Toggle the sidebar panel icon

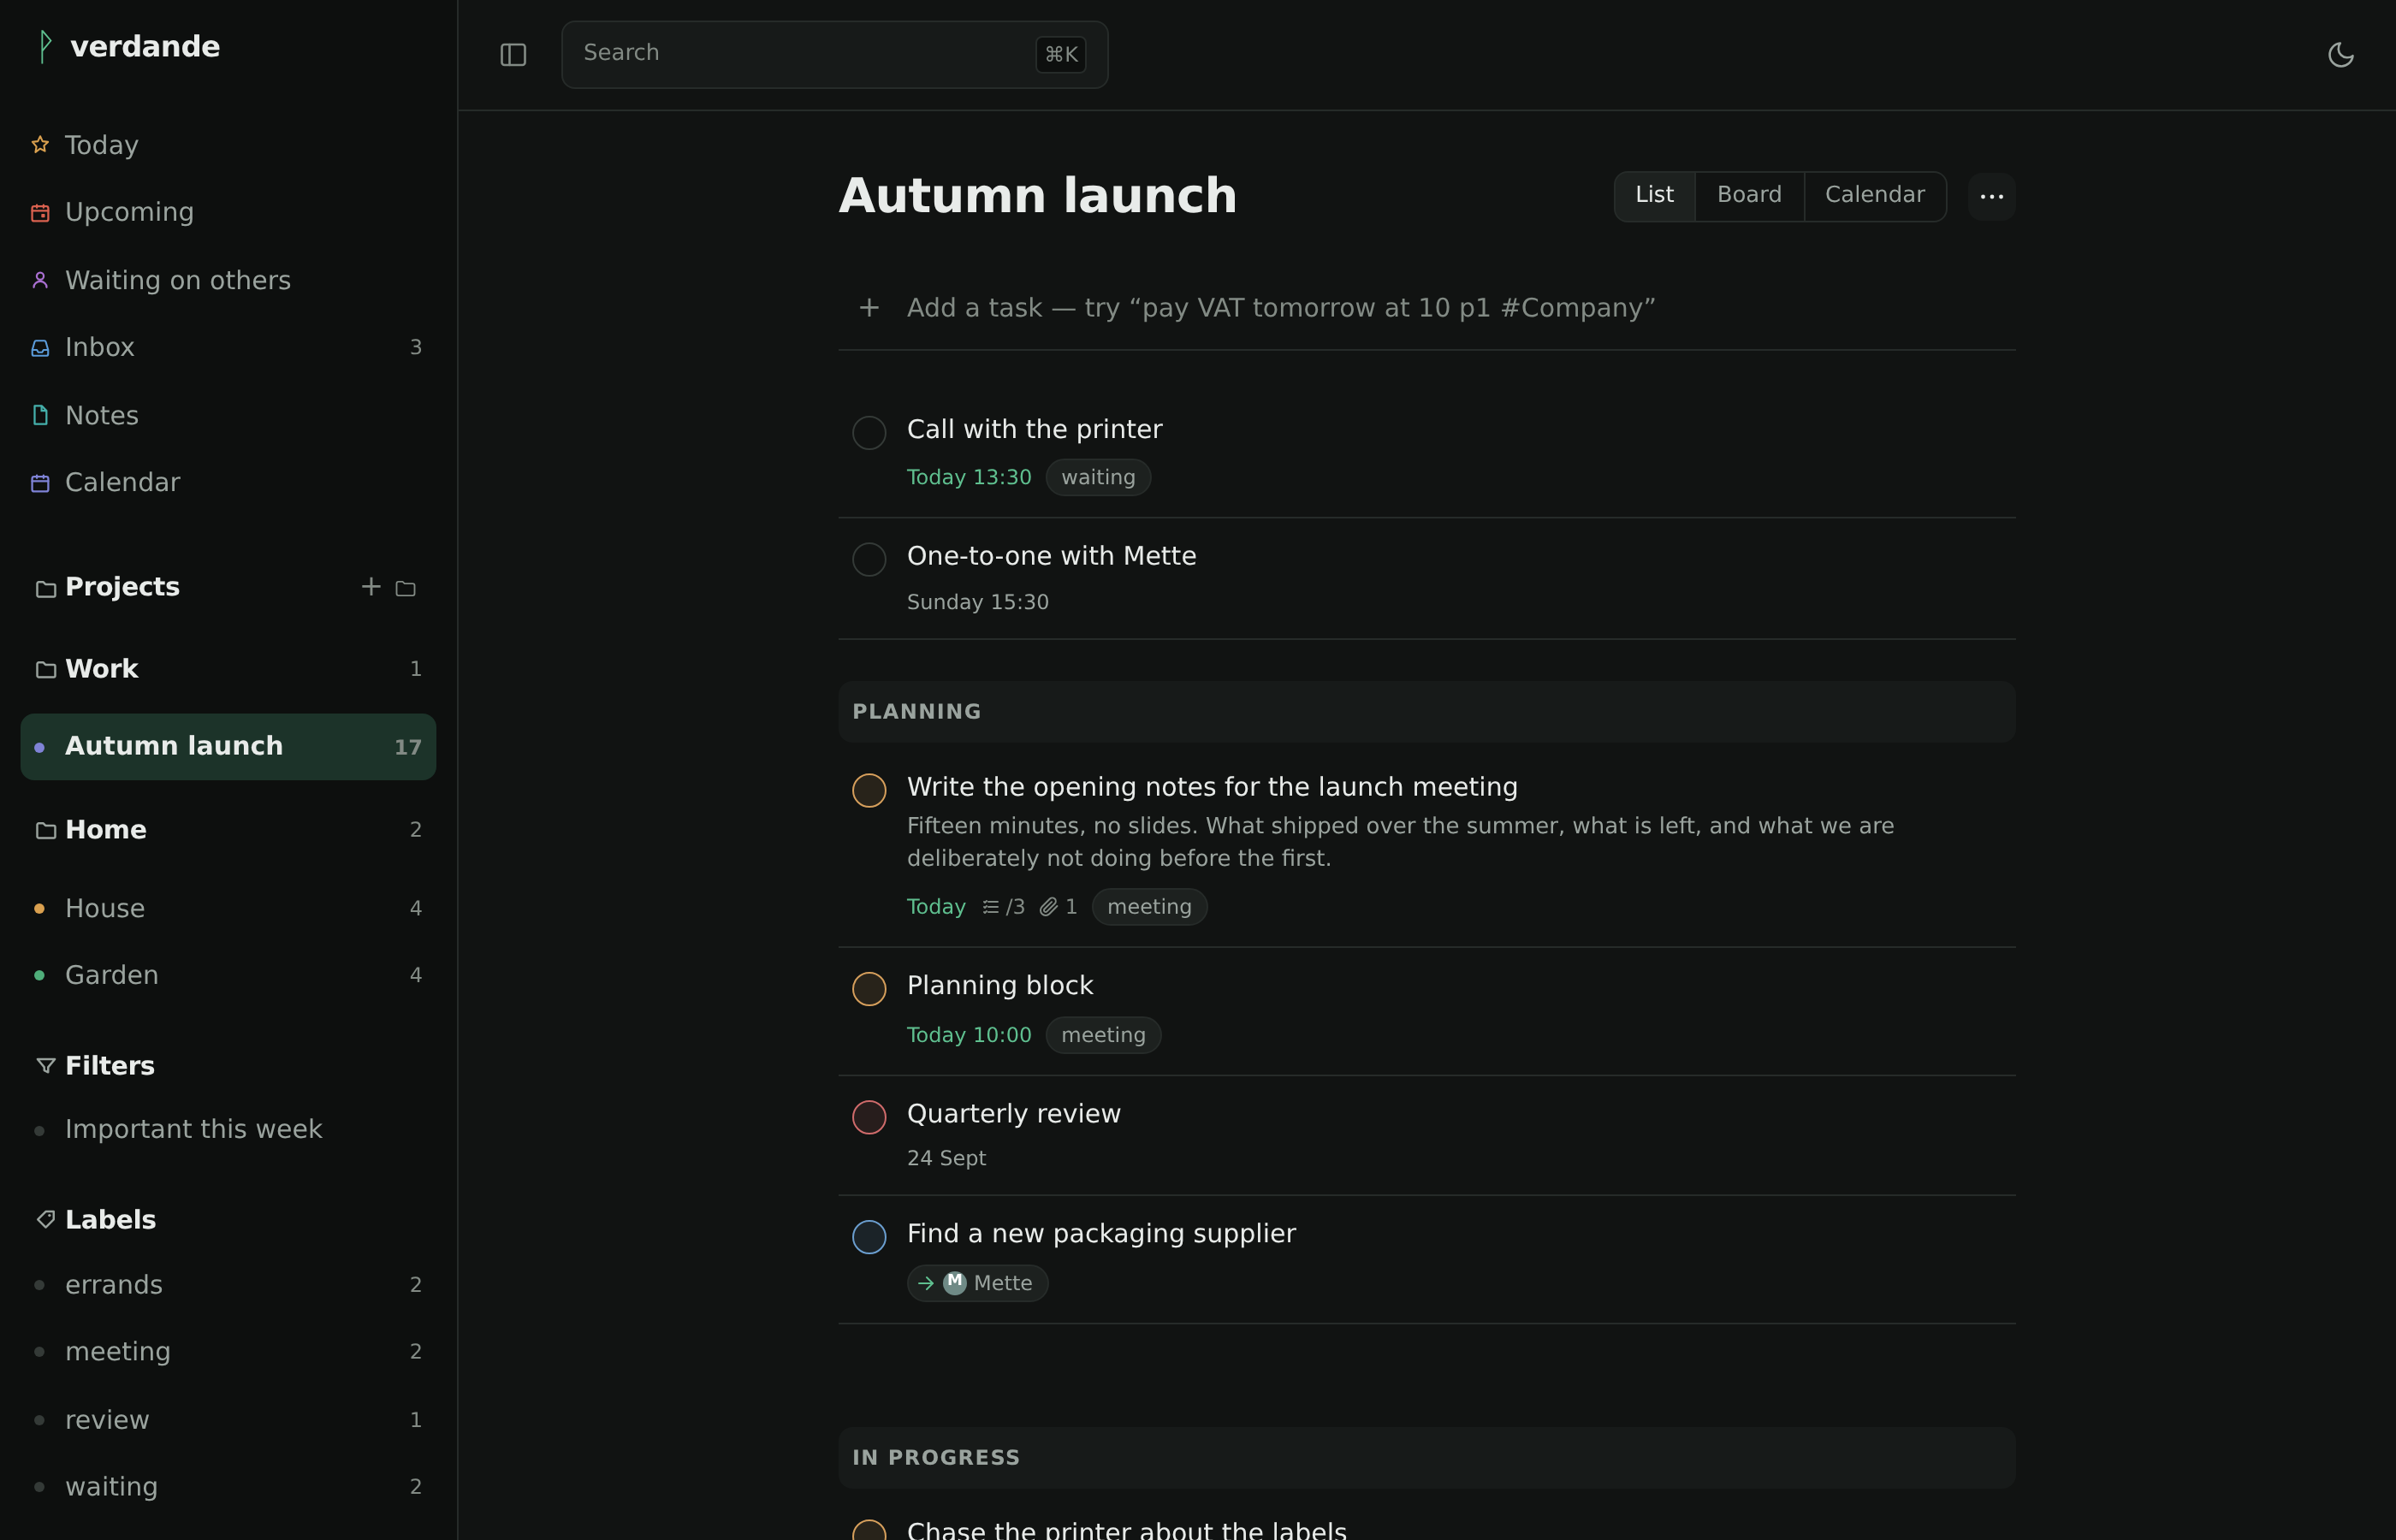[x=513, y=55]
